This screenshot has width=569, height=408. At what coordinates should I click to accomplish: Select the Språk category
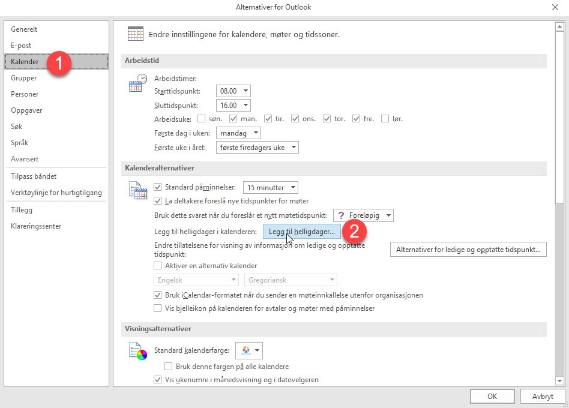(56, 143)
